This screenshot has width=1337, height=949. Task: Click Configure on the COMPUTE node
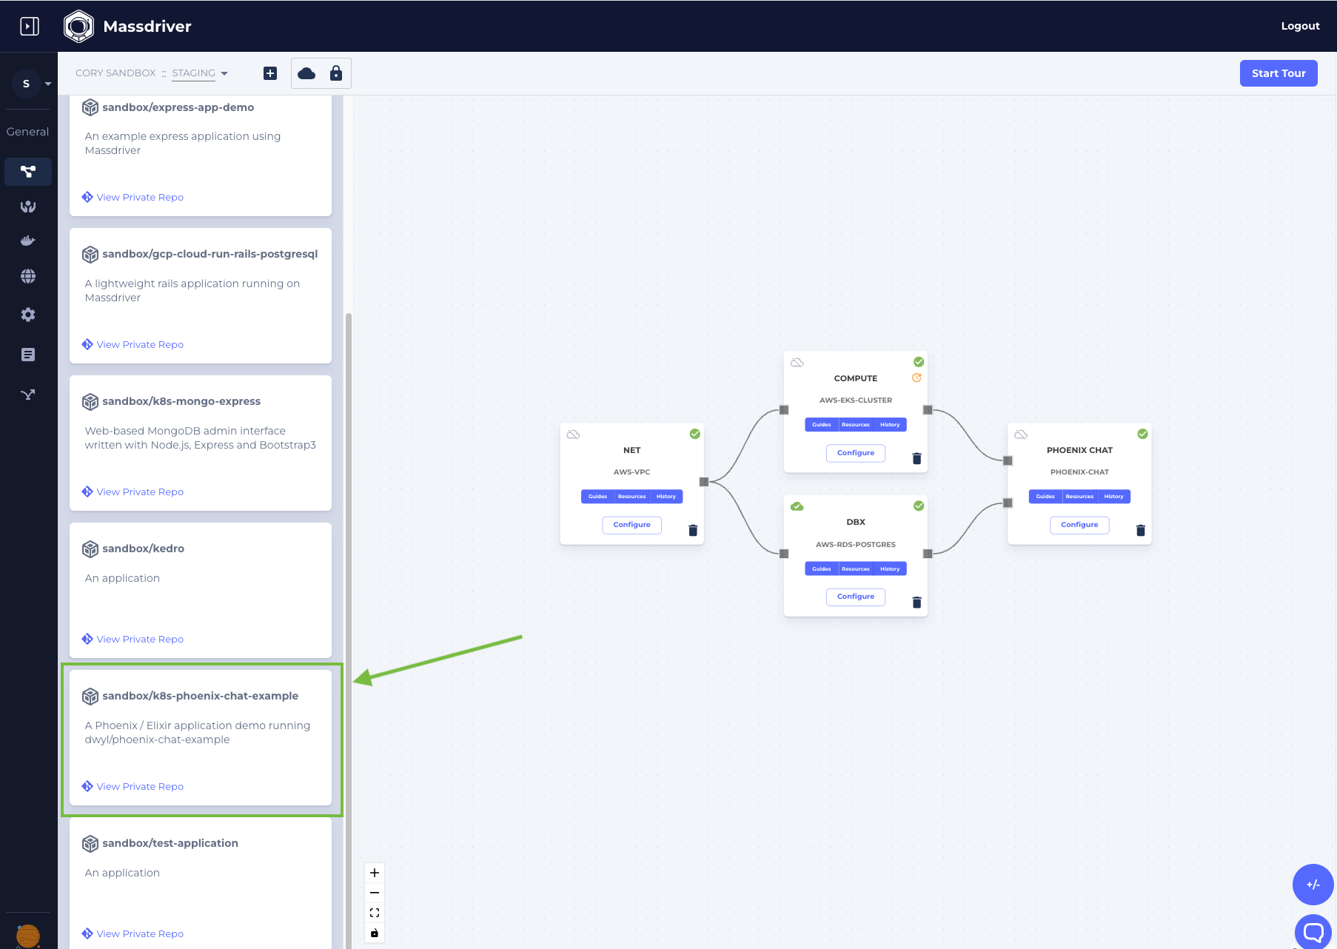[x=856, y=453]
